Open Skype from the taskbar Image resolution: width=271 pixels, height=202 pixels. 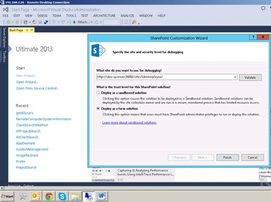click(x=62, y=196)
